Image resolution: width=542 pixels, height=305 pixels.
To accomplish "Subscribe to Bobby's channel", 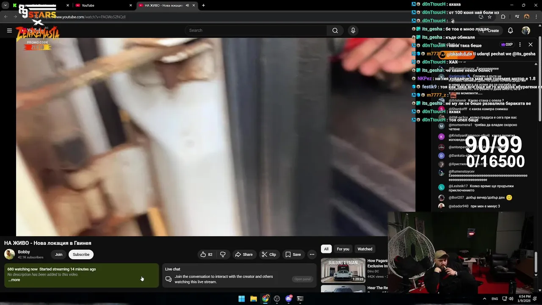I will click(81, 255).
